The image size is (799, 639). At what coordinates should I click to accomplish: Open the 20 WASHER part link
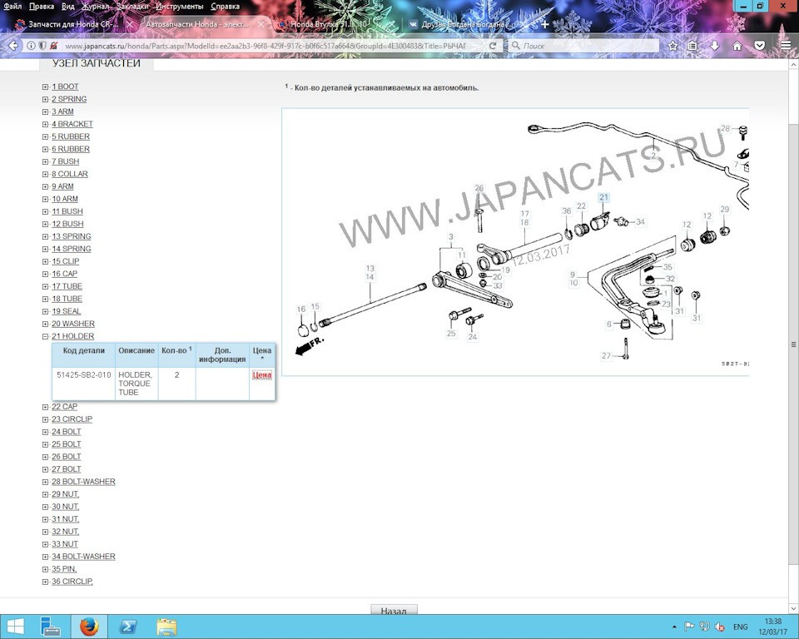(73, 324)
